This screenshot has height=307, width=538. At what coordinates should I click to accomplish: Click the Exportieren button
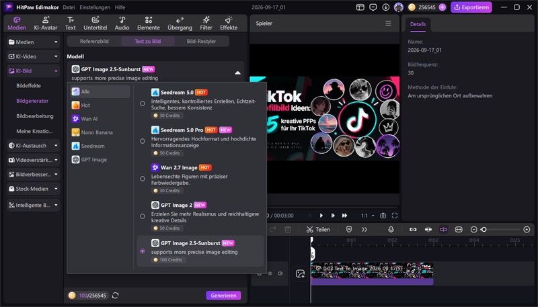tap(471, 7)
